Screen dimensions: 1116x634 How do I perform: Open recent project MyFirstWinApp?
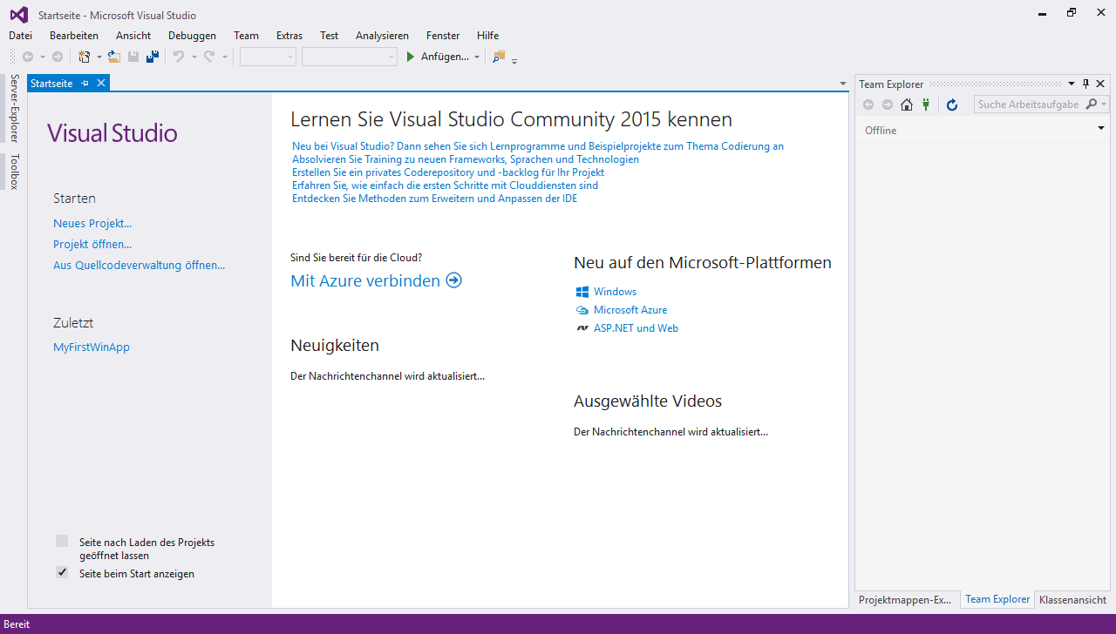92,347
